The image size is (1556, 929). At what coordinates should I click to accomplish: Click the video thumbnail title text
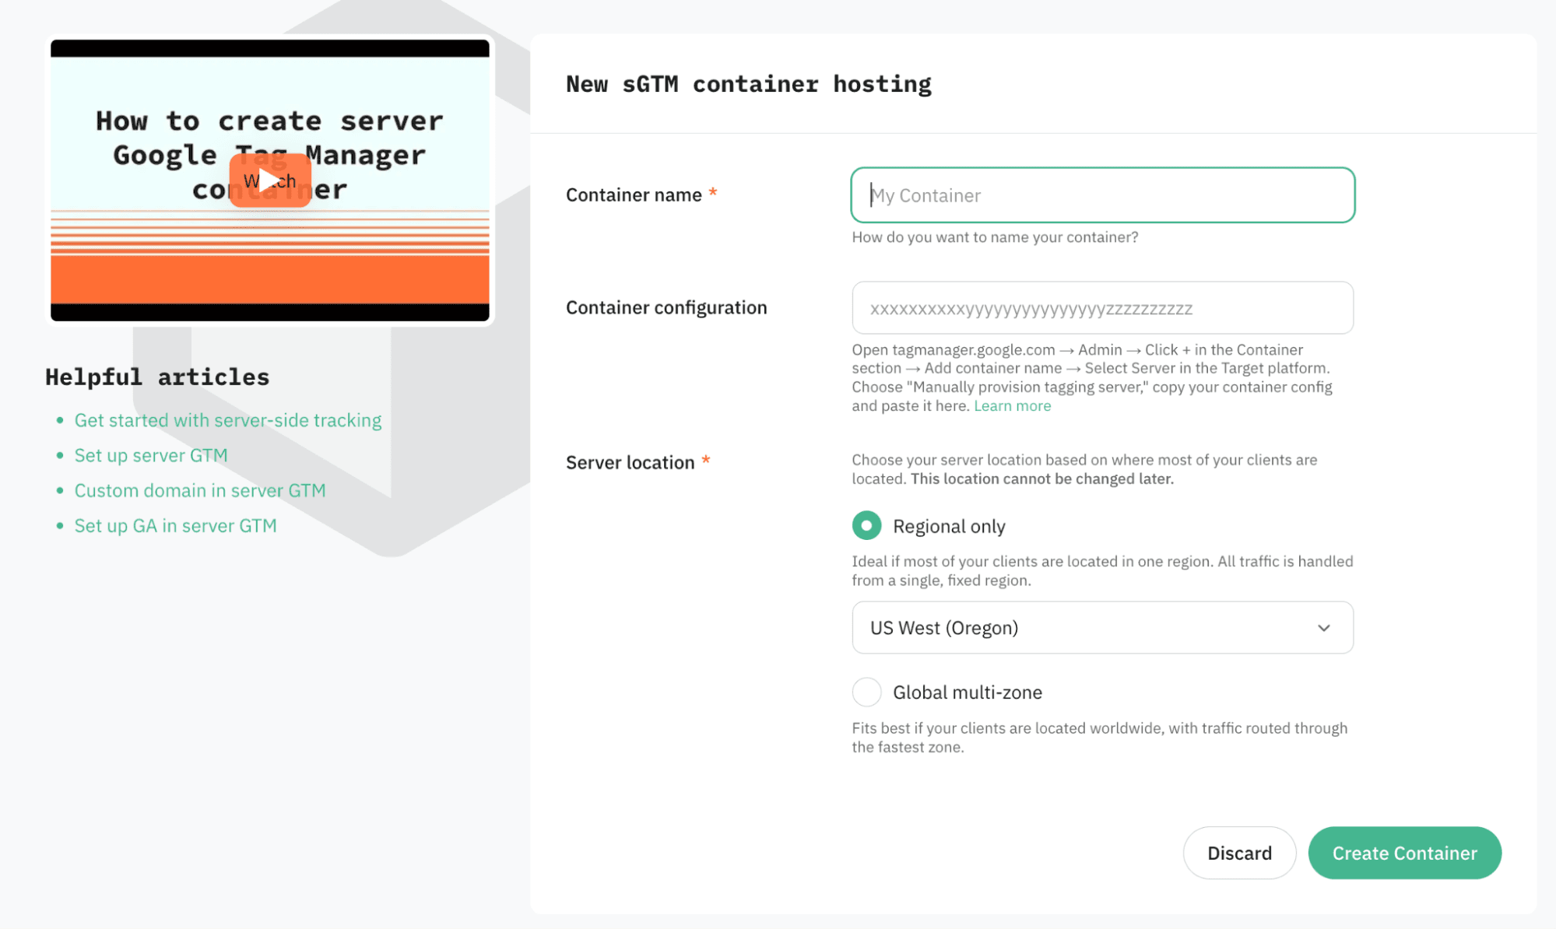pos(269,154)
